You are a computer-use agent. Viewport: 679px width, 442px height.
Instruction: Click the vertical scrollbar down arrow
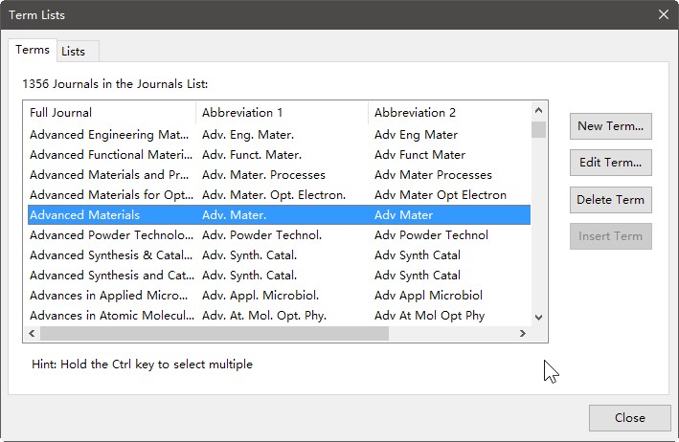click(538, 317)
